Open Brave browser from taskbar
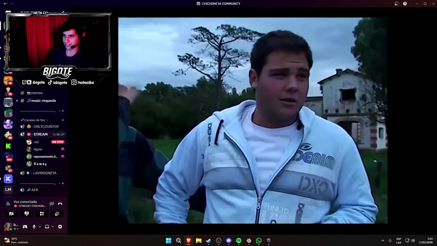This screenshot has width=437, height=246. coord(188,241)
